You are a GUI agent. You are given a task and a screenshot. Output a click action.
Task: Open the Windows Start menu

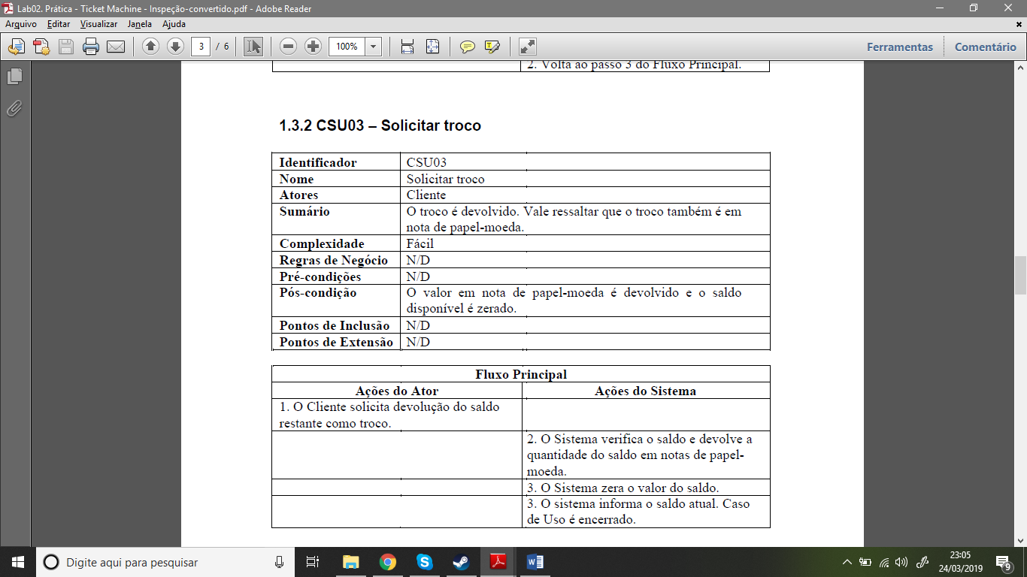18,562
